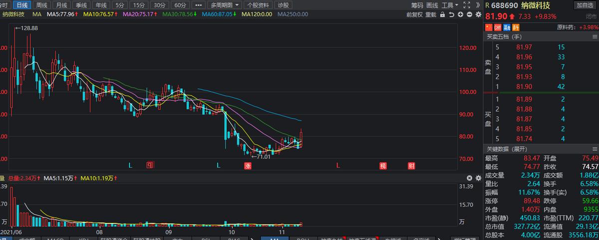Select the 30分 minute period
Viewport: 599px width, 240px height.
160,5
